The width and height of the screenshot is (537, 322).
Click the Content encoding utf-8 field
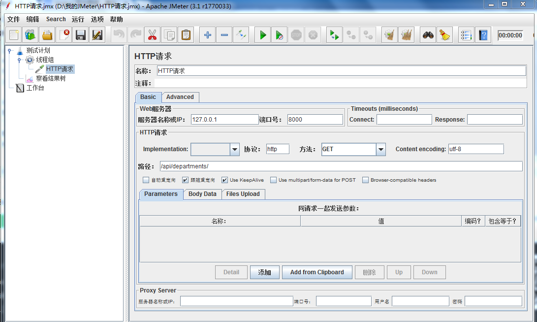[x=476, y=149]
